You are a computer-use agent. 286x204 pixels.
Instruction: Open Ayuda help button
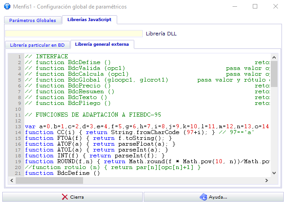click(x=214, y=197)
